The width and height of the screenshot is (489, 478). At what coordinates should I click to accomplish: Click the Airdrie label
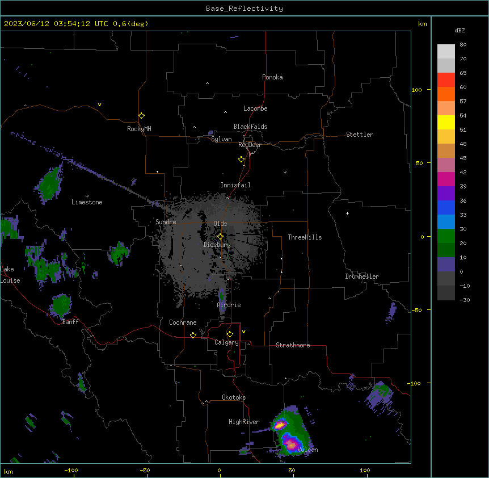pyautogui.click(x=229, y=305)
